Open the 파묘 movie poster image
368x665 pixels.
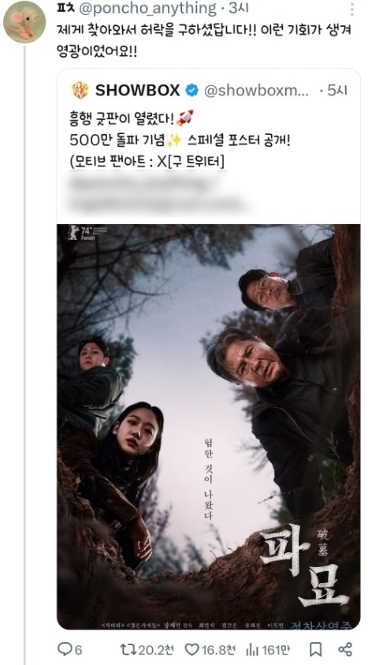tap(209, 427)
